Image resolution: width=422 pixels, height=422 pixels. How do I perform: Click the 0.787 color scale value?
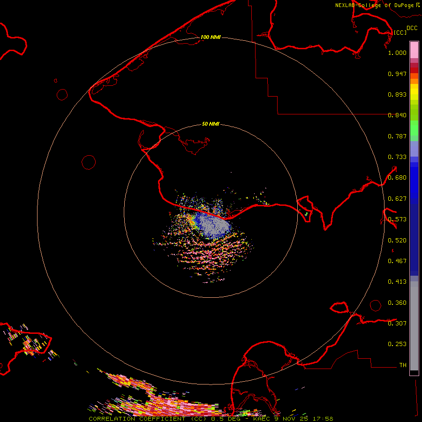point(397,136)
